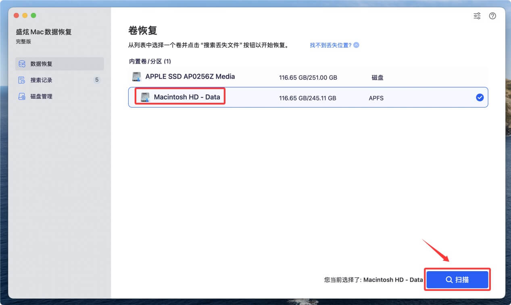
Task: Click the magnifier icon inside the scan button
Action: click(x=449, y=279)
